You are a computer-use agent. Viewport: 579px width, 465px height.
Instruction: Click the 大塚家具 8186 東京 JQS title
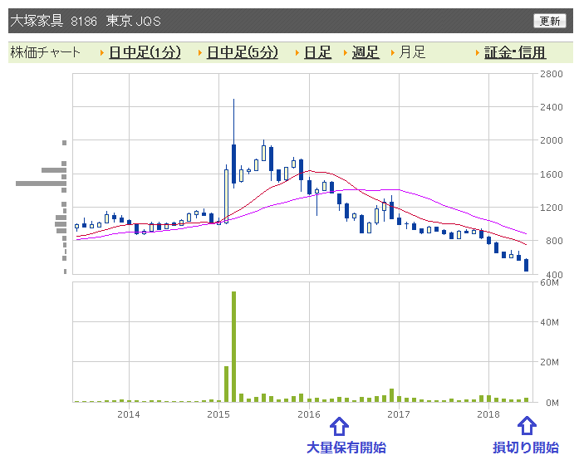pos(86,21)
